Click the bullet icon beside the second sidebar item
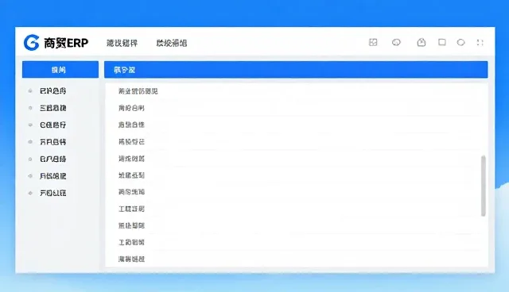Image resolution: width=509 pixels, height=292 pixels. (30, 108)
